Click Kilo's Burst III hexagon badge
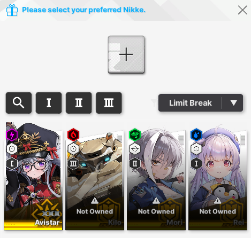 [x=73, y=163]
